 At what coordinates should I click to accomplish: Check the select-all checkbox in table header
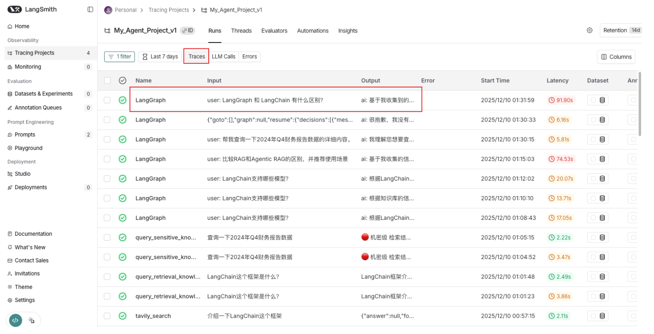107,81
